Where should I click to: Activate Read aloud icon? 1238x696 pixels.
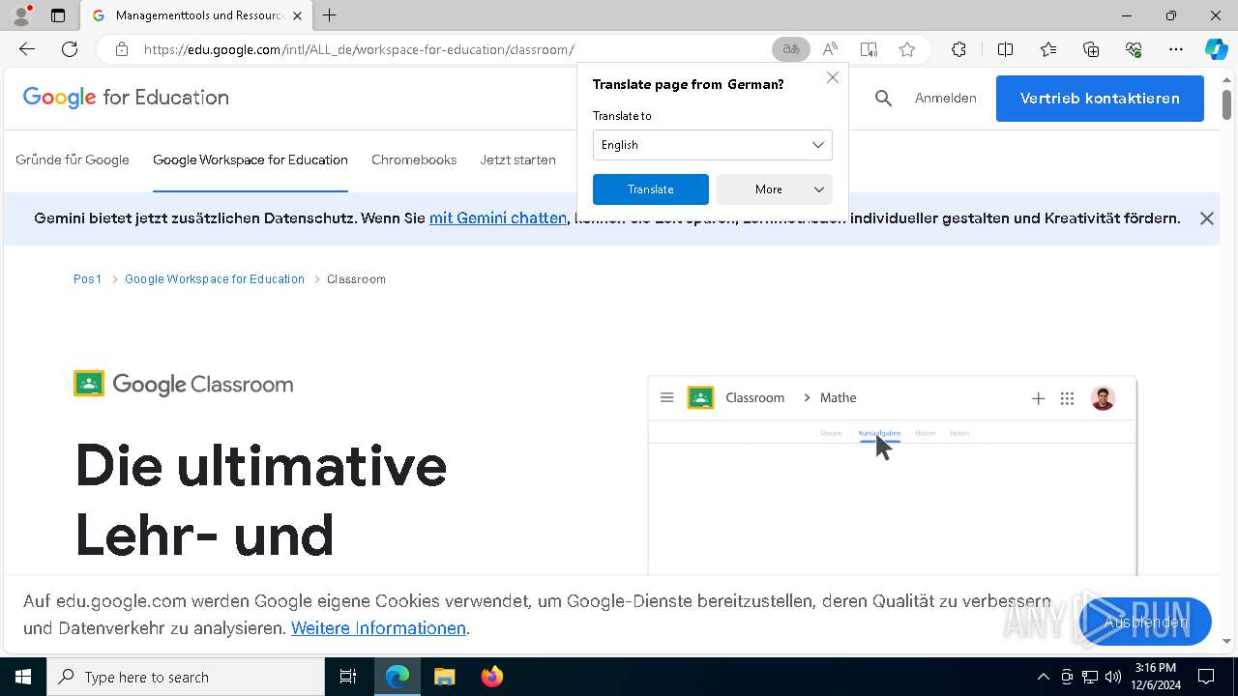coord(830,49)
